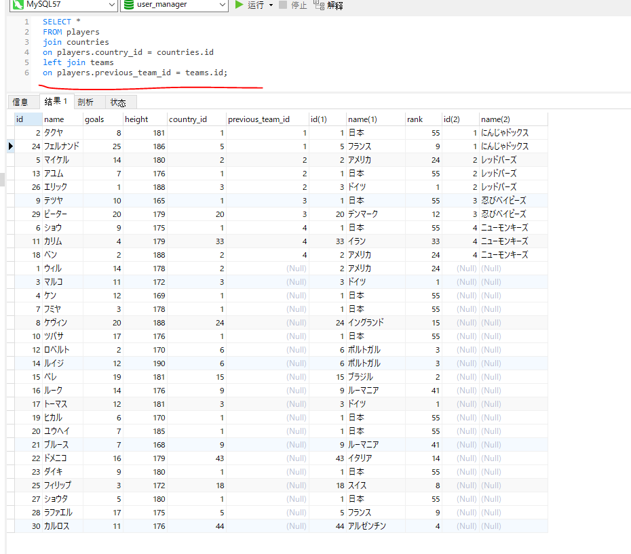Select the name cell ドメニコ
Viewport: 631px width, 554px height.
click(x=62, y=458)
